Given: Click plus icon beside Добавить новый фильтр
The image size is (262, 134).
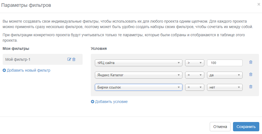Looking at the screenshot, I should 4,71.
